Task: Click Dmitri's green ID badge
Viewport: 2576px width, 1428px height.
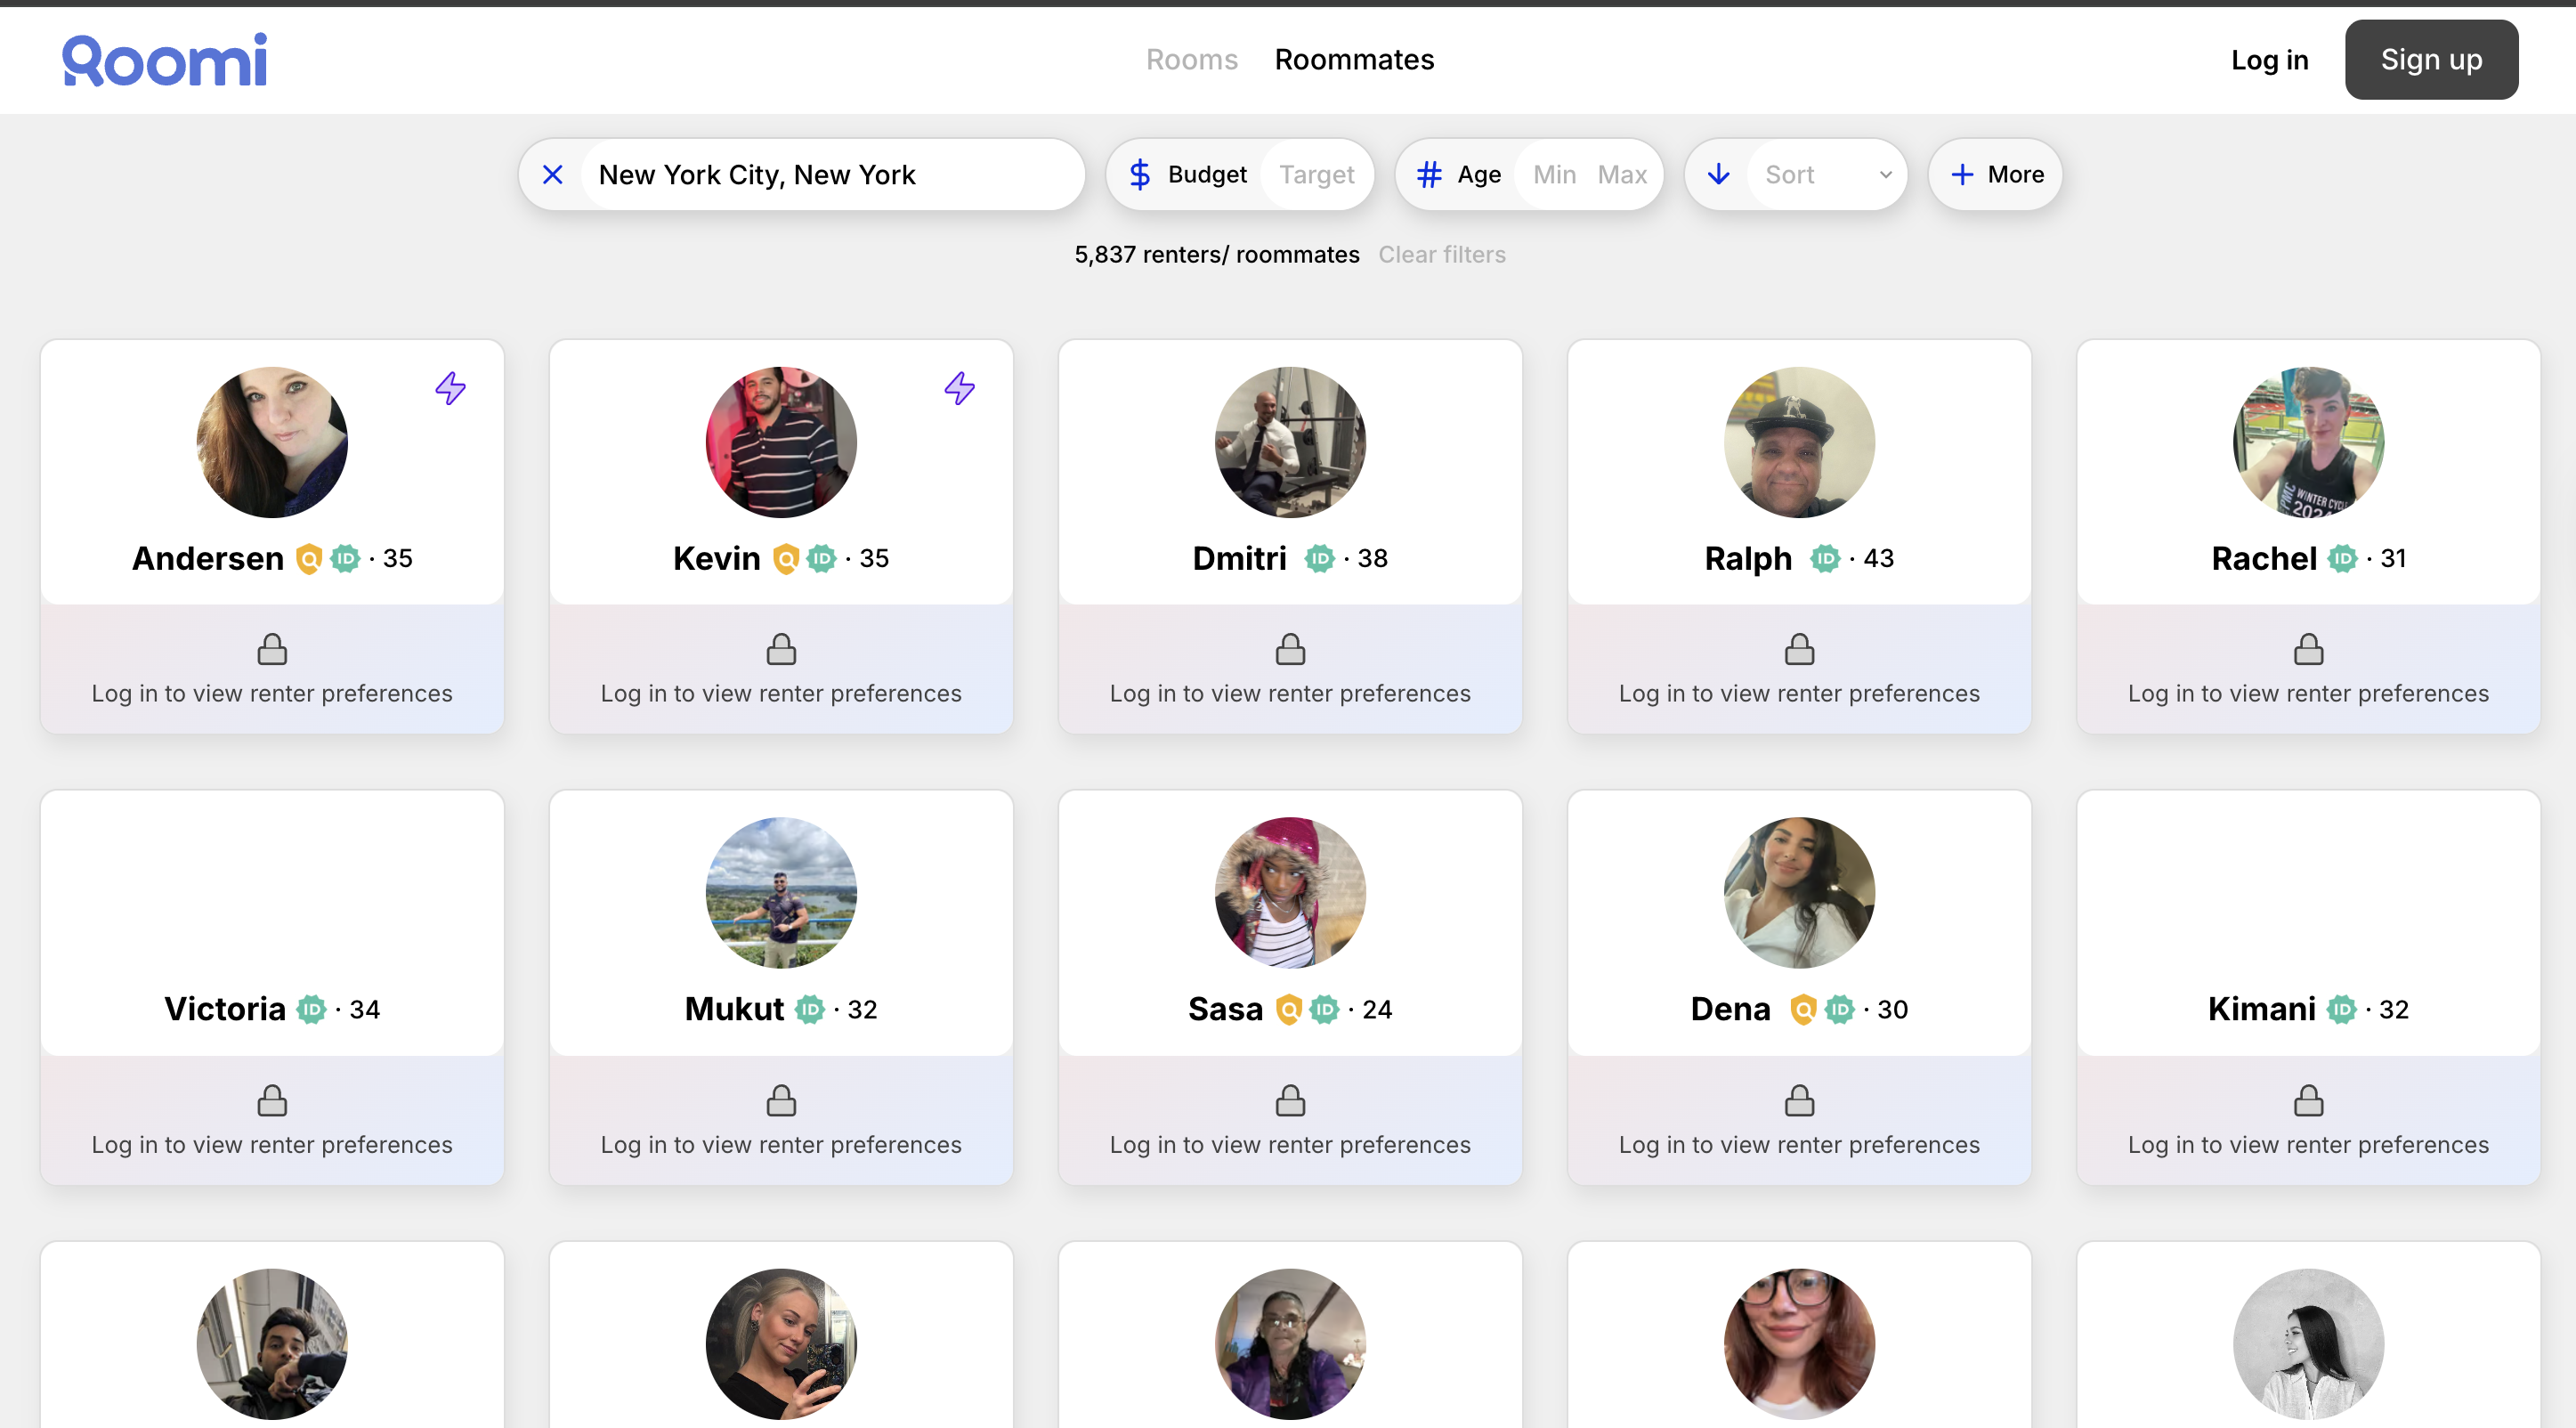Action: 1319,558
